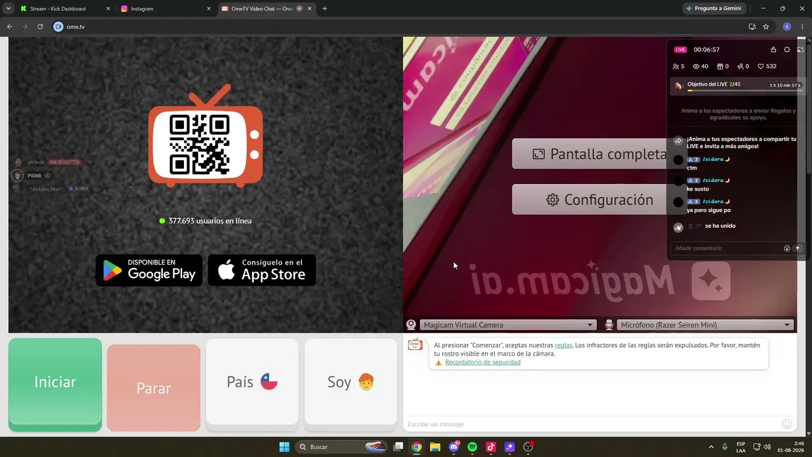Viewport: 812px width, 457px height.
Task: Click the Google Play download badge
Action: click(149, 270)
